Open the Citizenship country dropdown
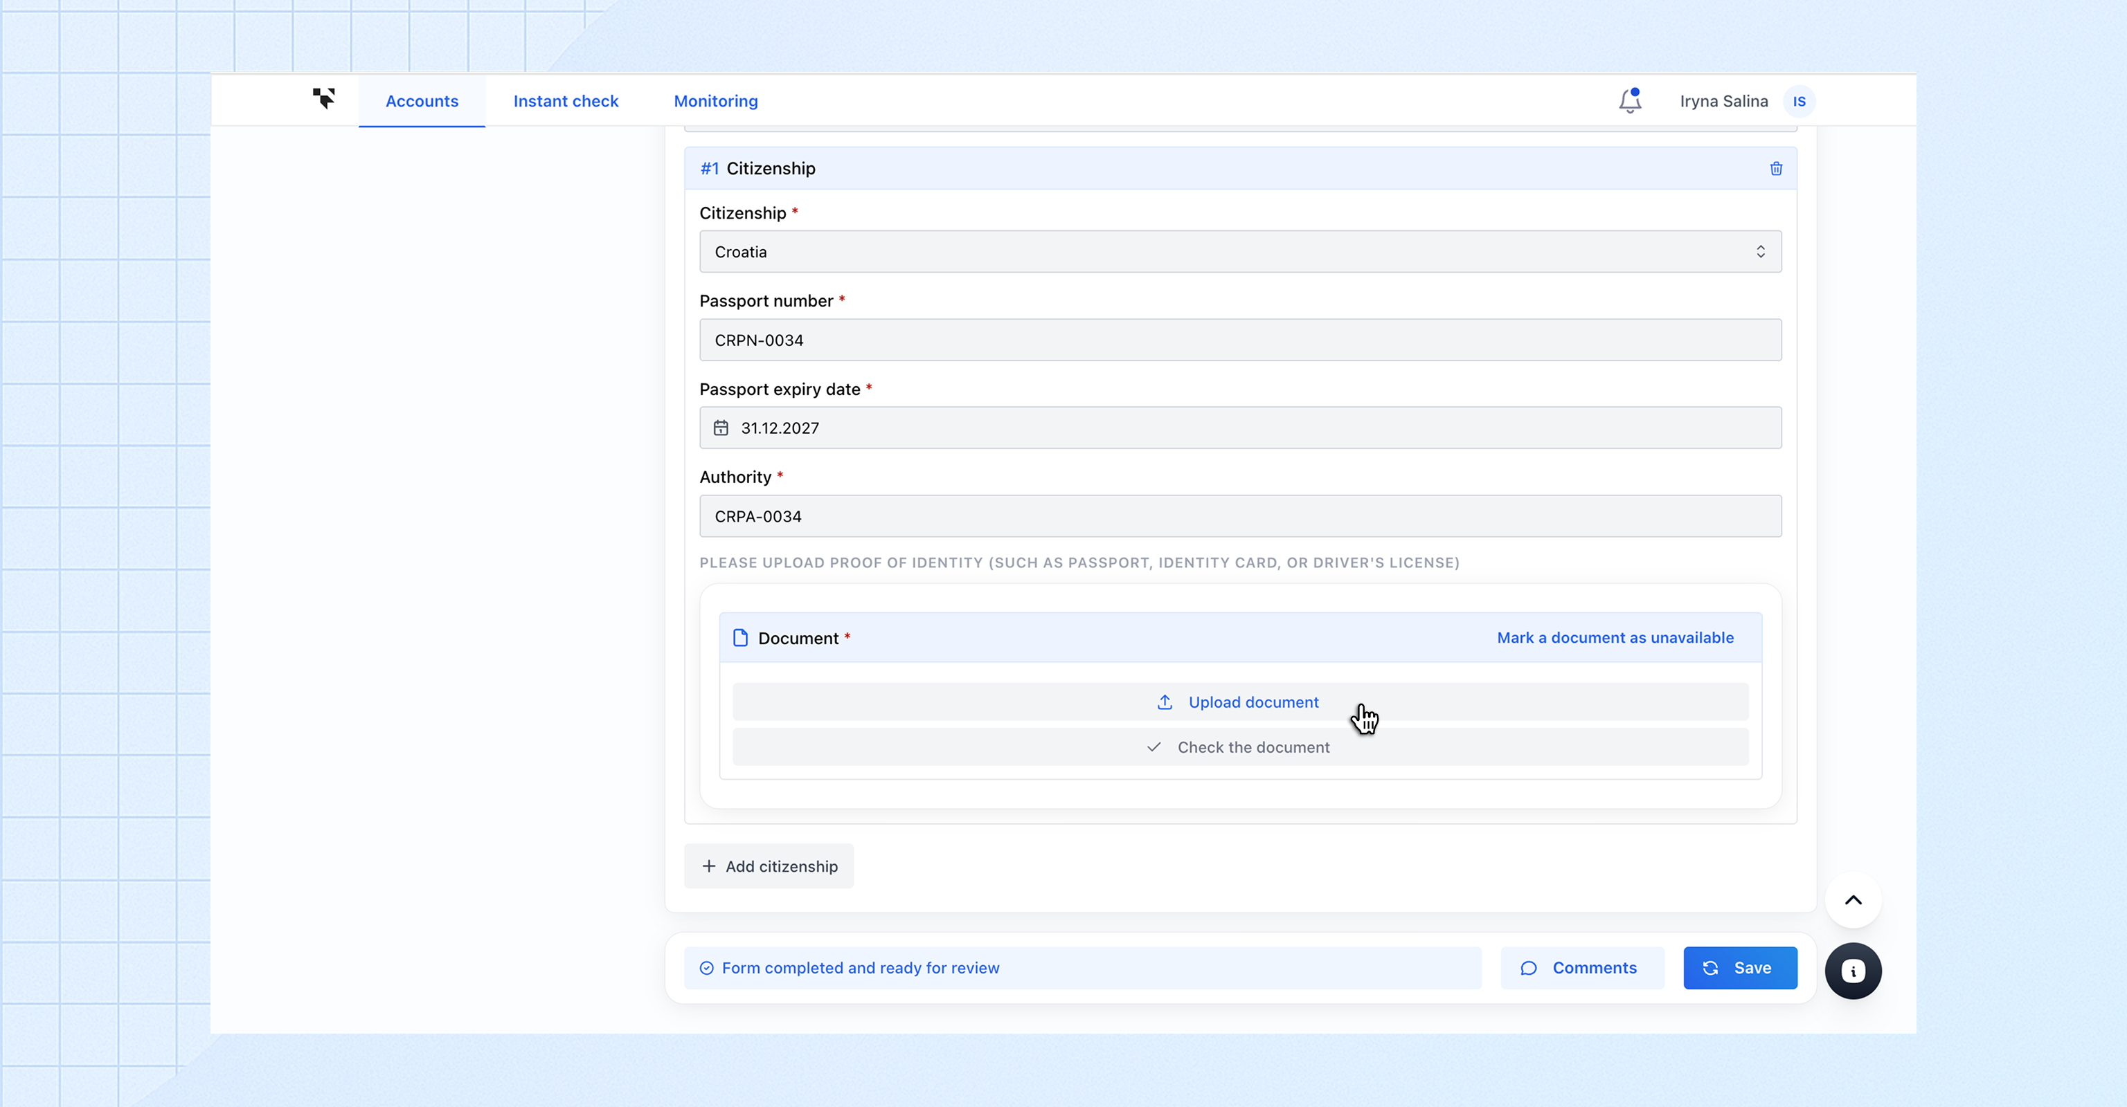 pyautogui.click(x=1239, y=252)
